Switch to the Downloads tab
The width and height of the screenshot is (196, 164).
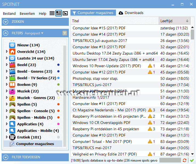click(x=131, y=13)
